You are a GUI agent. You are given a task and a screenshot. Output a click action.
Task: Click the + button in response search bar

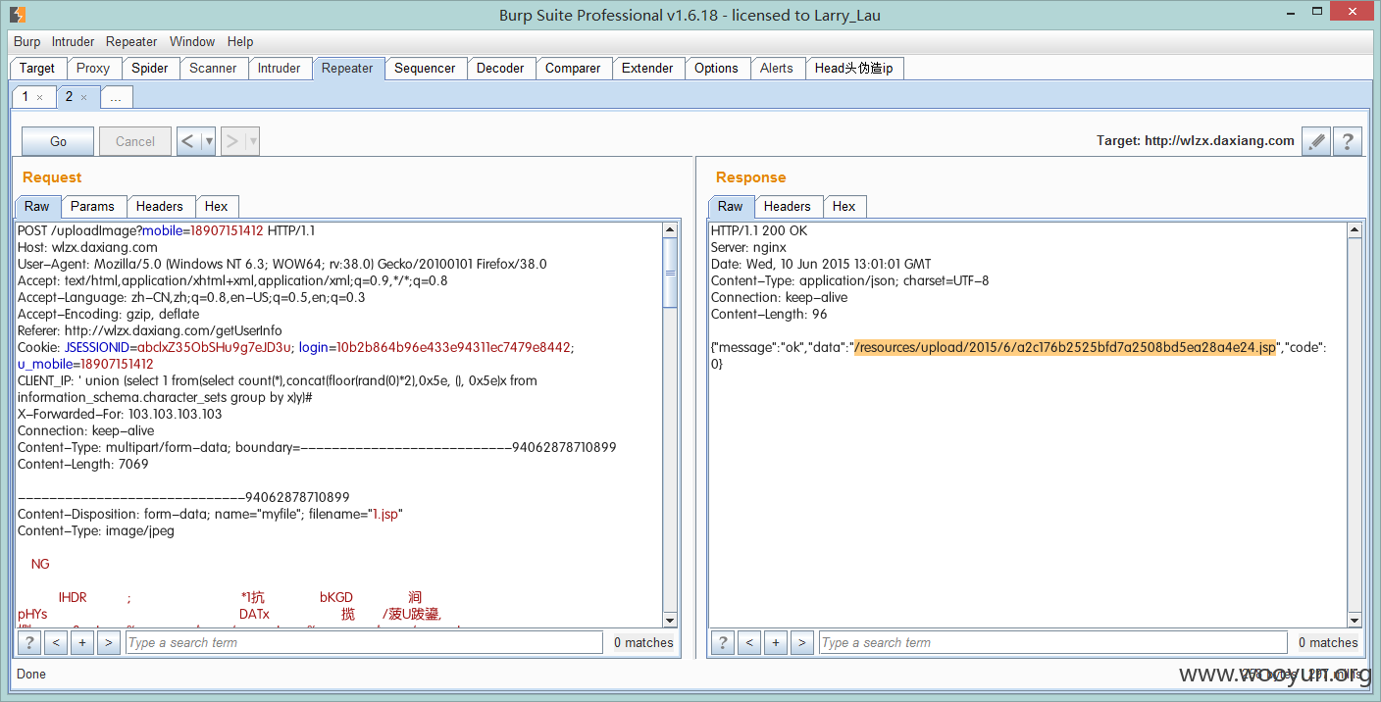[776, 642]
